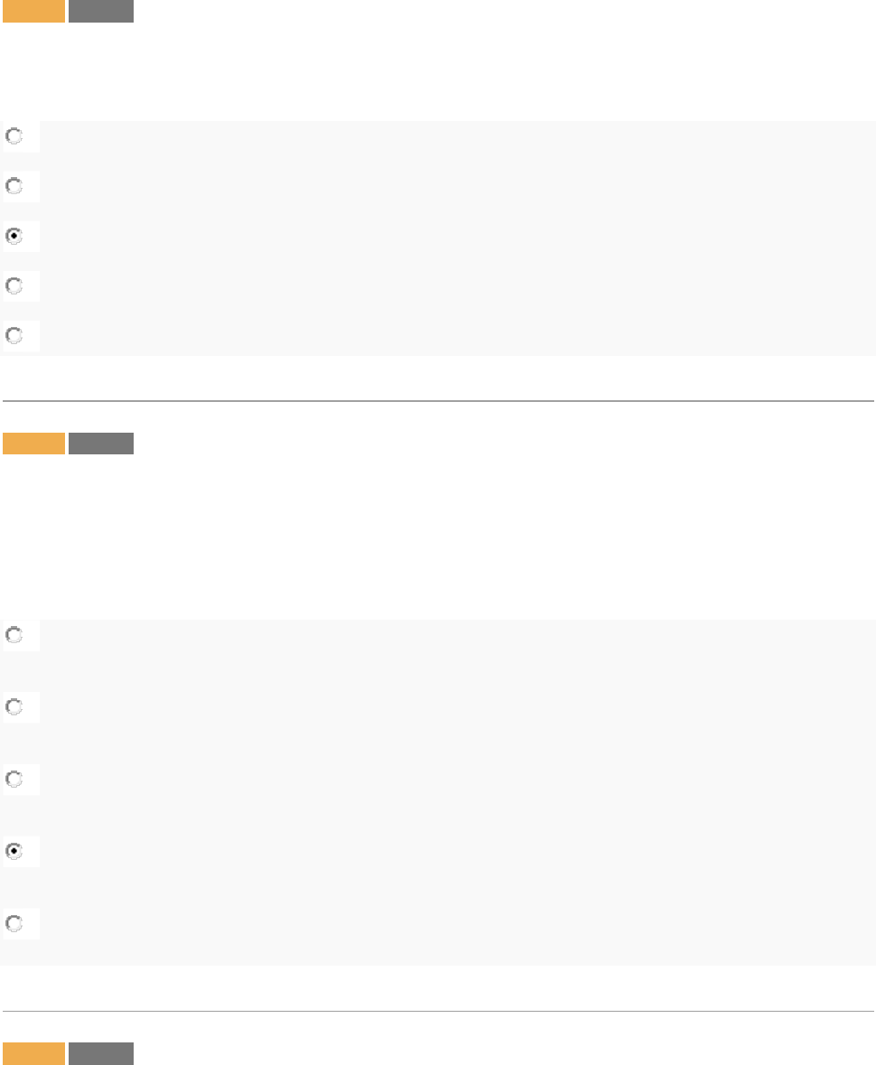Click the answer row beside the middle question's selected radio
This screenshot has width=876, height=1065.
pyautogui.click(x=452, y=851)
